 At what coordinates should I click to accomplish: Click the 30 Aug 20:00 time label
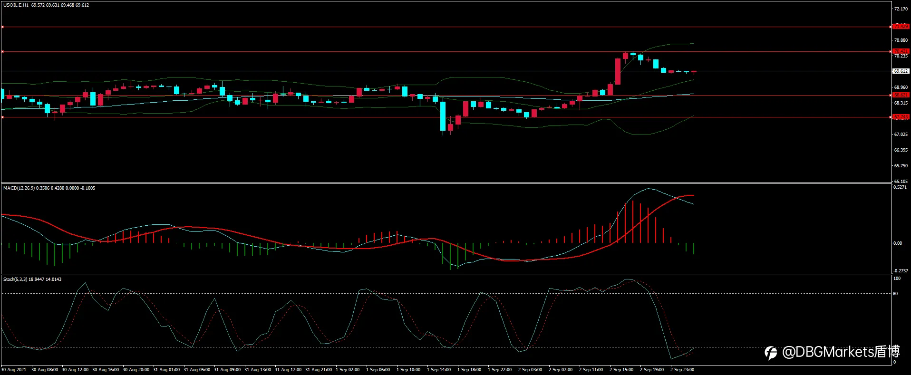[x=136, y=370]
